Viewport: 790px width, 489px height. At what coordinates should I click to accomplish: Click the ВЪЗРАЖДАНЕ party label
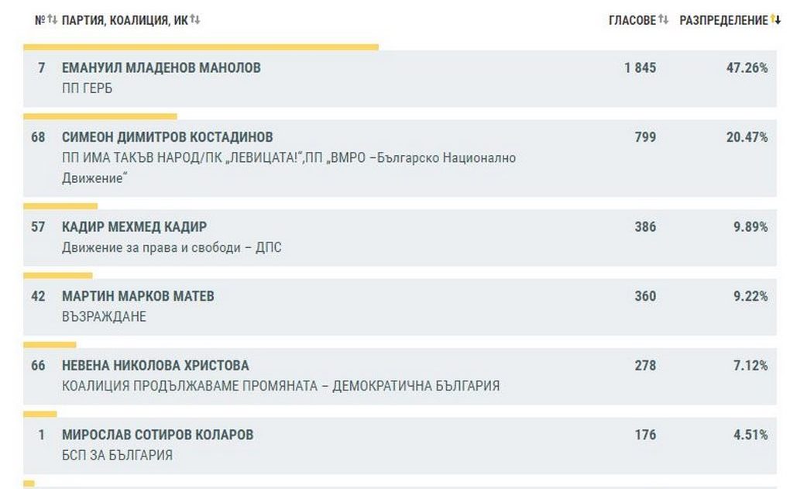[x=104, y=316]
